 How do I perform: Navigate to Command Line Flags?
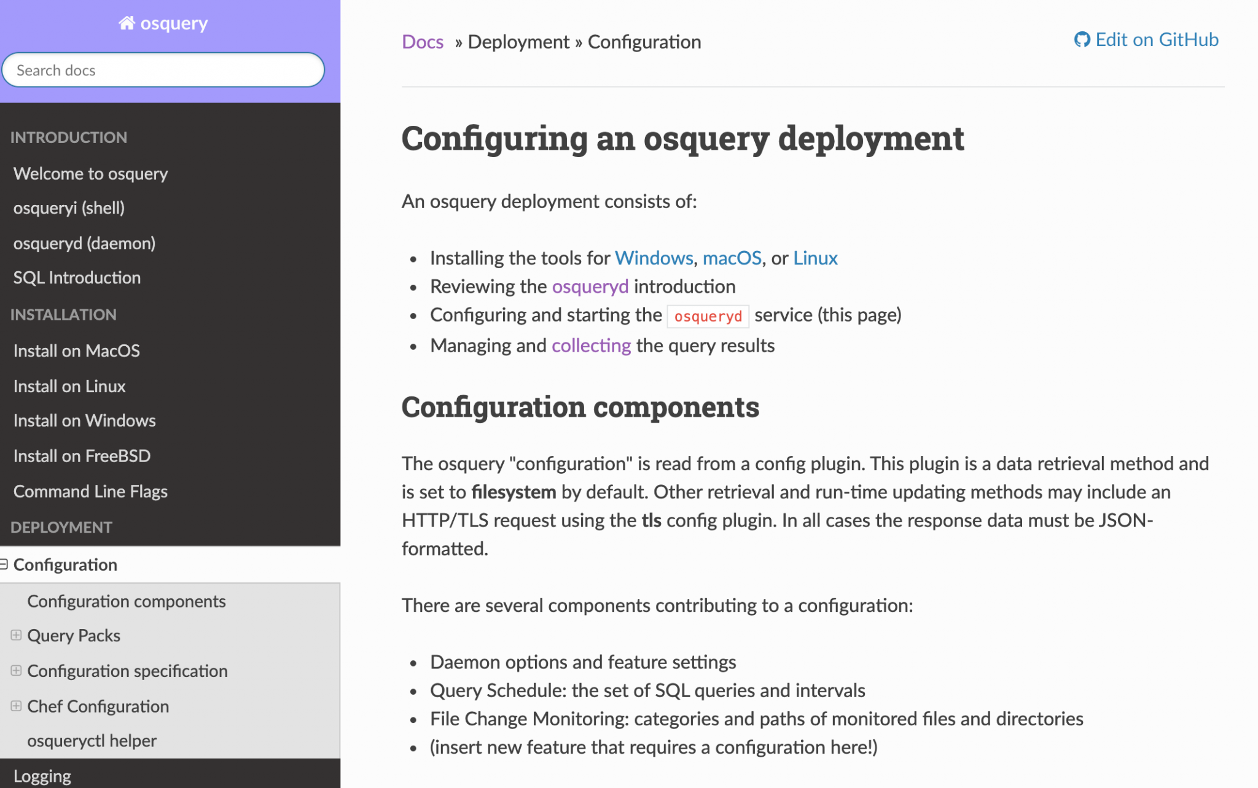tap(90, 492)
